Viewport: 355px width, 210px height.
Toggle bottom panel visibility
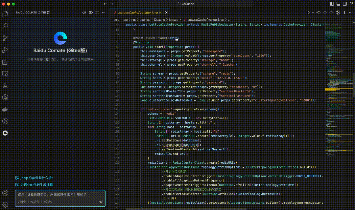338,4
